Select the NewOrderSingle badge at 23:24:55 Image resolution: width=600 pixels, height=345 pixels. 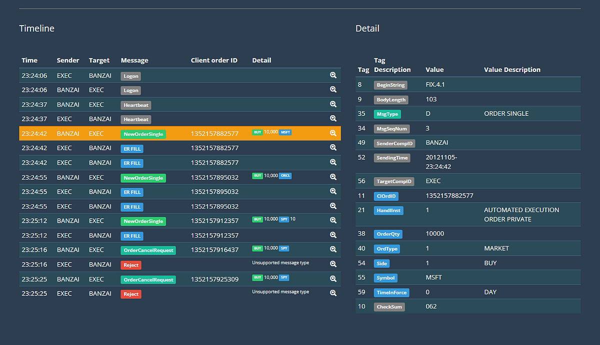(x=143, y=177)
